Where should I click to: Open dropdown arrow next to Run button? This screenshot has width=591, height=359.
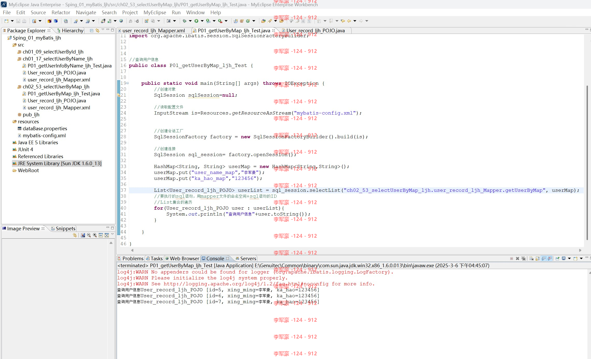[x=202, y=21]
